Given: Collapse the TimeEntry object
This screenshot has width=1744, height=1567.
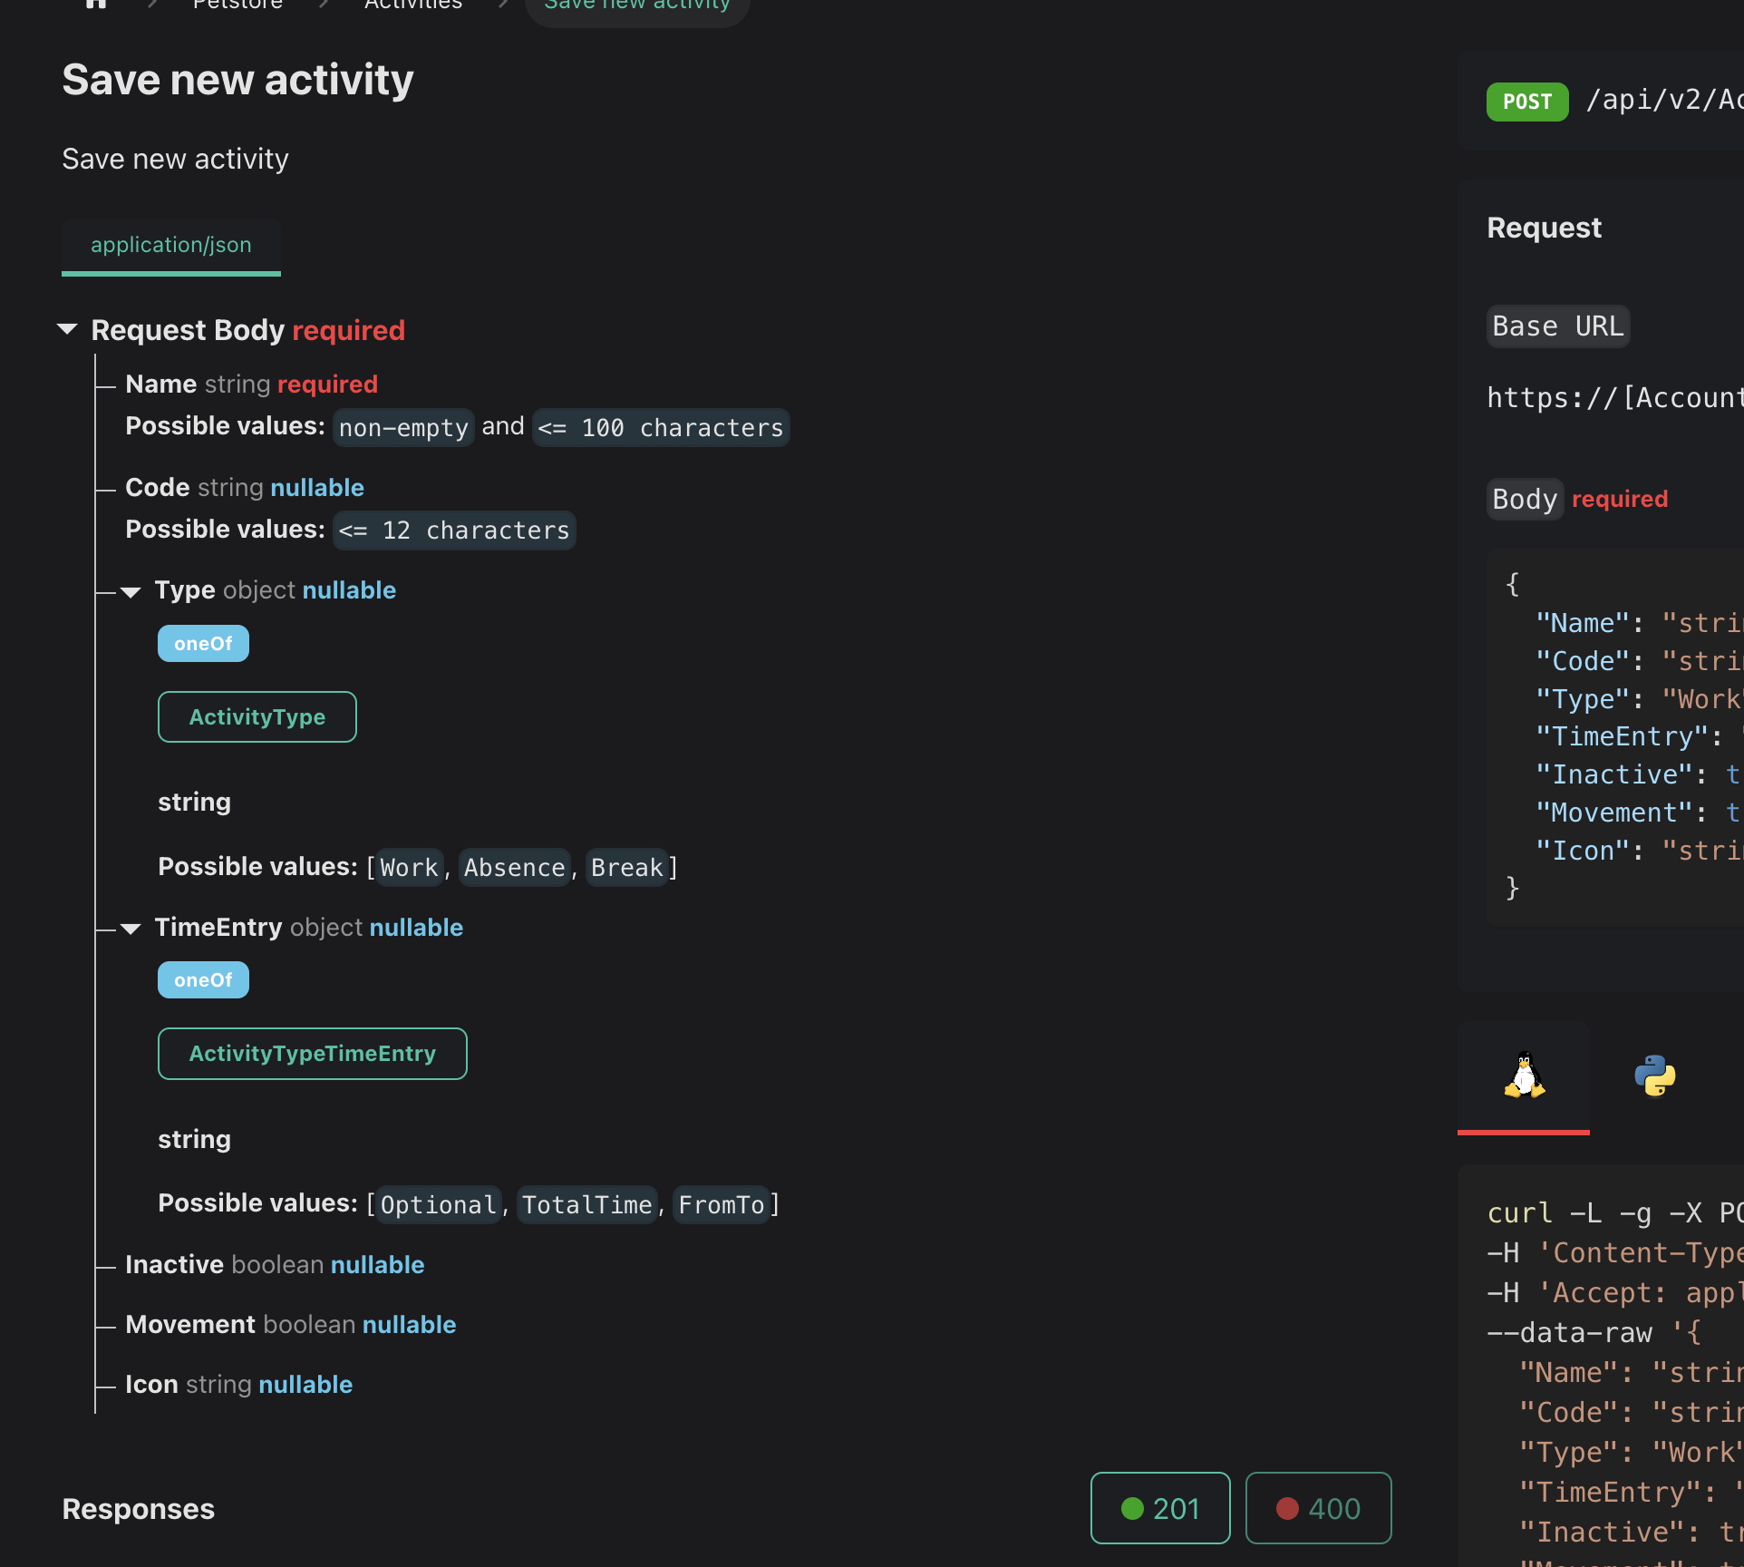Looking at the screenshot, I should coord(131,929).
